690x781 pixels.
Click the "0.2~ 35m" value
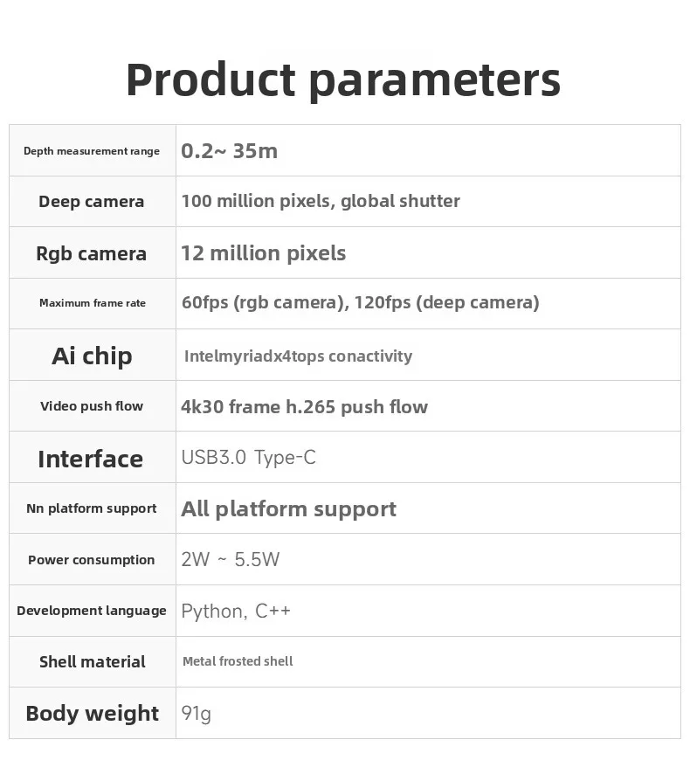click(229, 151)
